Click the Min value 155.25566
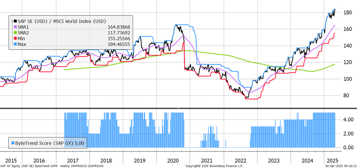Image resolution: width=357 pixels, height=168 pixels. tap(119, 38)
